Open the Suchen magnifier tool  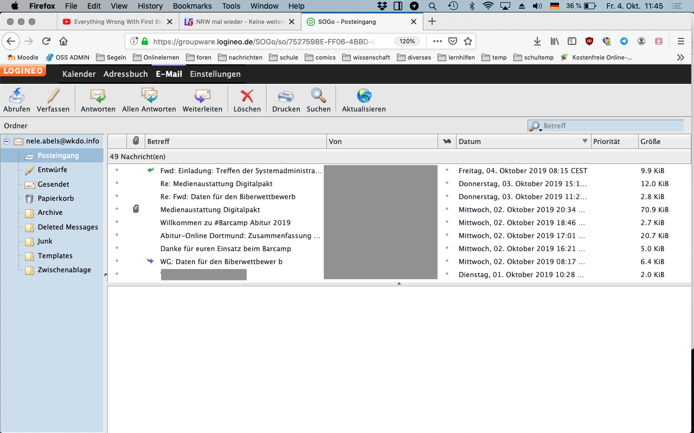tap(318, 96)
